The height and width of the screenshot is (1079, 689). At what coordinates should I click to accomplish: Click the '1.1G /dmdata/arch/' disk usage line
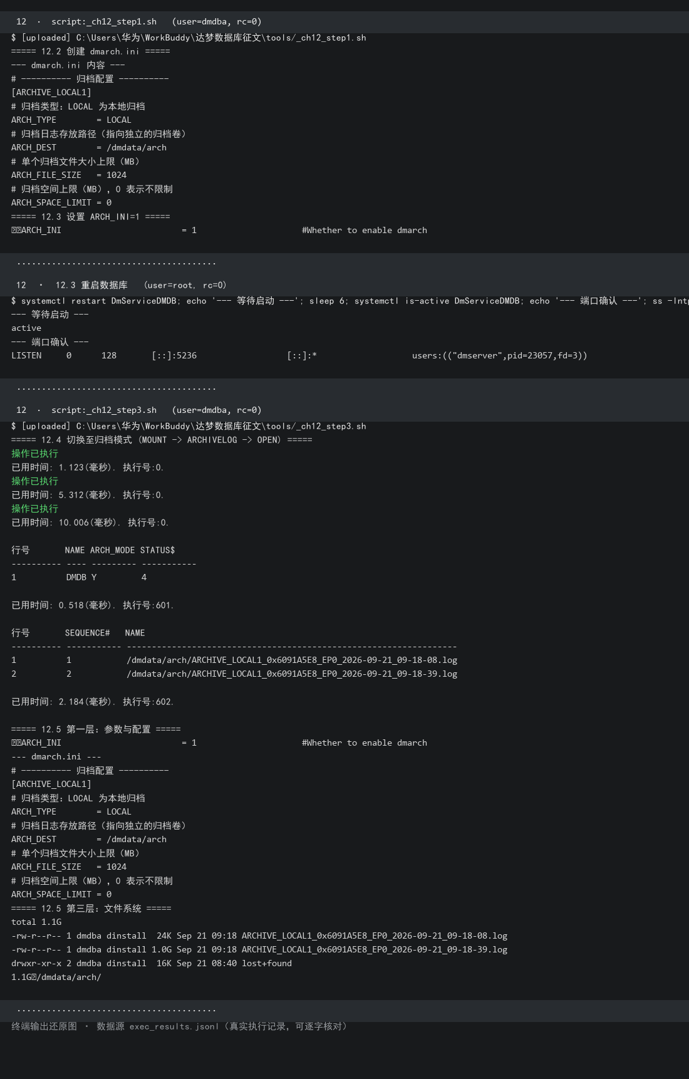tap(56, 977)
